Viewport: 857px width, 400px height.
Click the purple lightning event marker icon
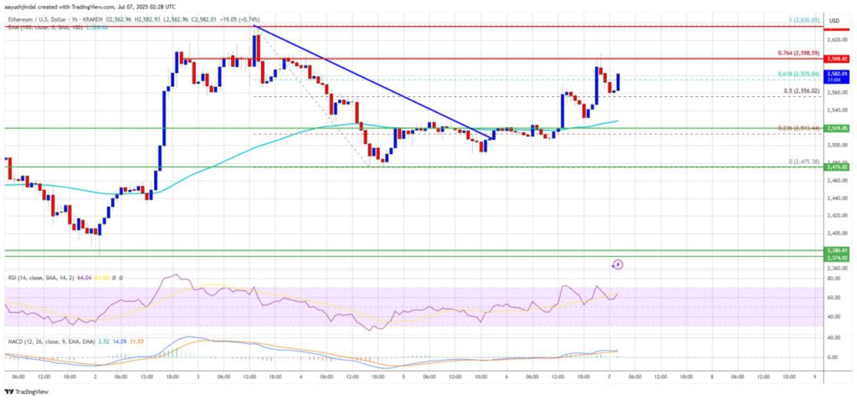pos(618,264)
